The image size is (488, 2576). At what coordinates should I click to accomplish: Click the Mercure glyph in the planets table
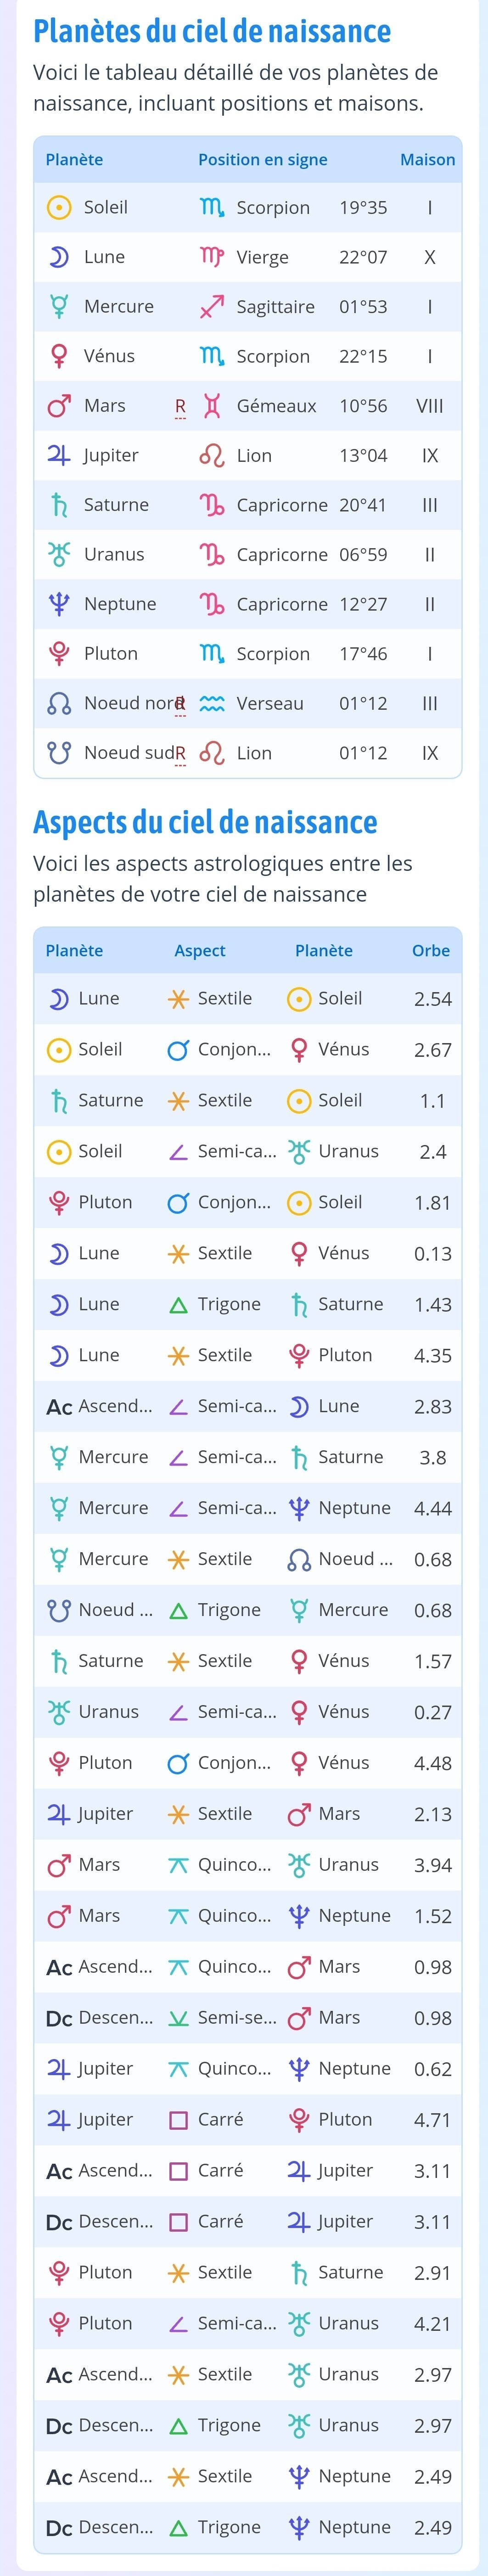coord(59,306)
